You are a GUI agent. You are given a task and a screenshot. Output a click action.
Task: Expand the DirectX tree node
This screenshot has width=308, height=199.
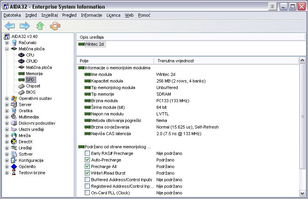click(x=7, y=142)
